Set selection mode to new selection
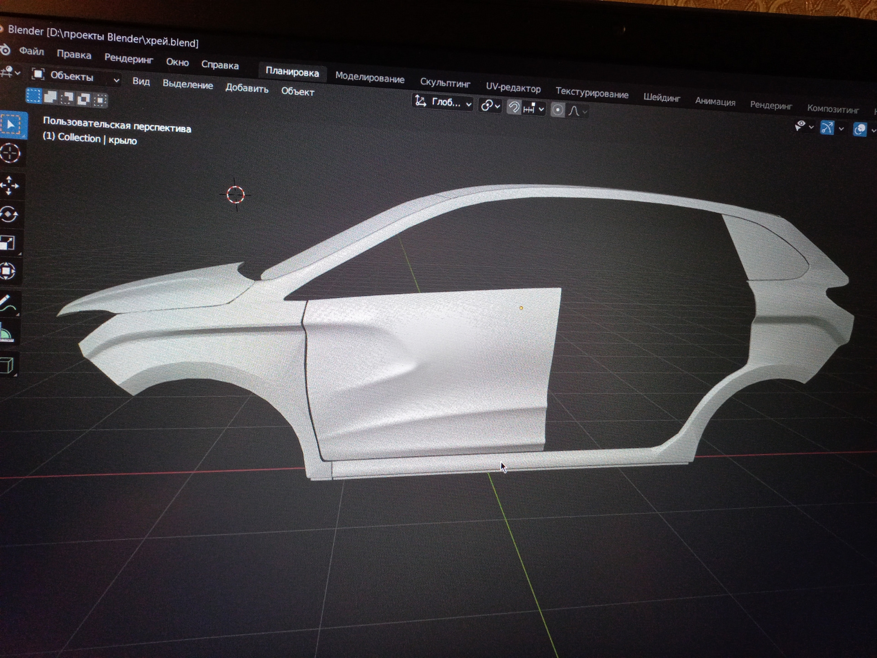This screenshot has width=877, height=658. [x=33, y=95]
